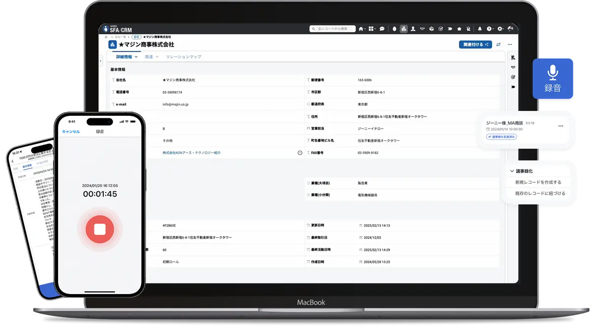Click the postal code 163-6006

pyautogui.click(x=365, y=80)
